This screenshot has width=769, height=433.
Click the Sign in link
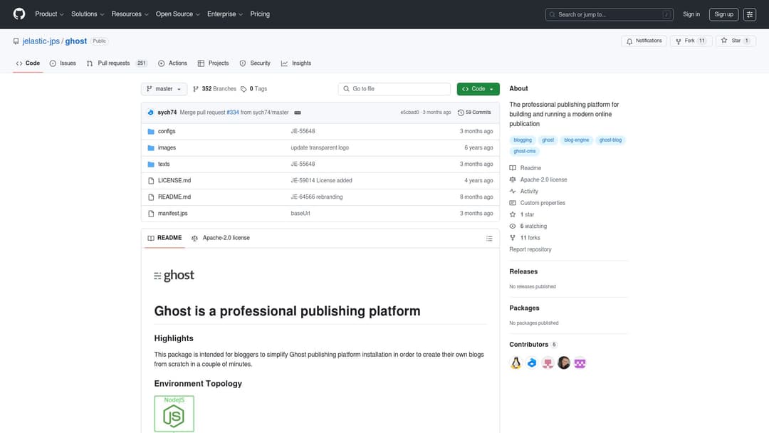point(691,15)
